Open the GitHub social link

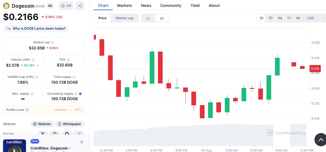67,134
